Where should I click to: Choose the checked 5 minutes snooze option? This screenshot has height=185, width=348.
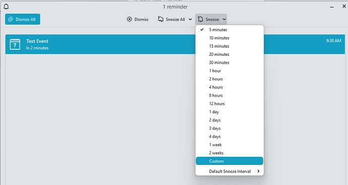point(229,30)
